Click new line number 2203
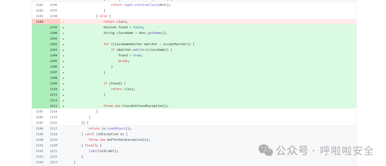The image size is (386, 166). (x=53, y=50)
